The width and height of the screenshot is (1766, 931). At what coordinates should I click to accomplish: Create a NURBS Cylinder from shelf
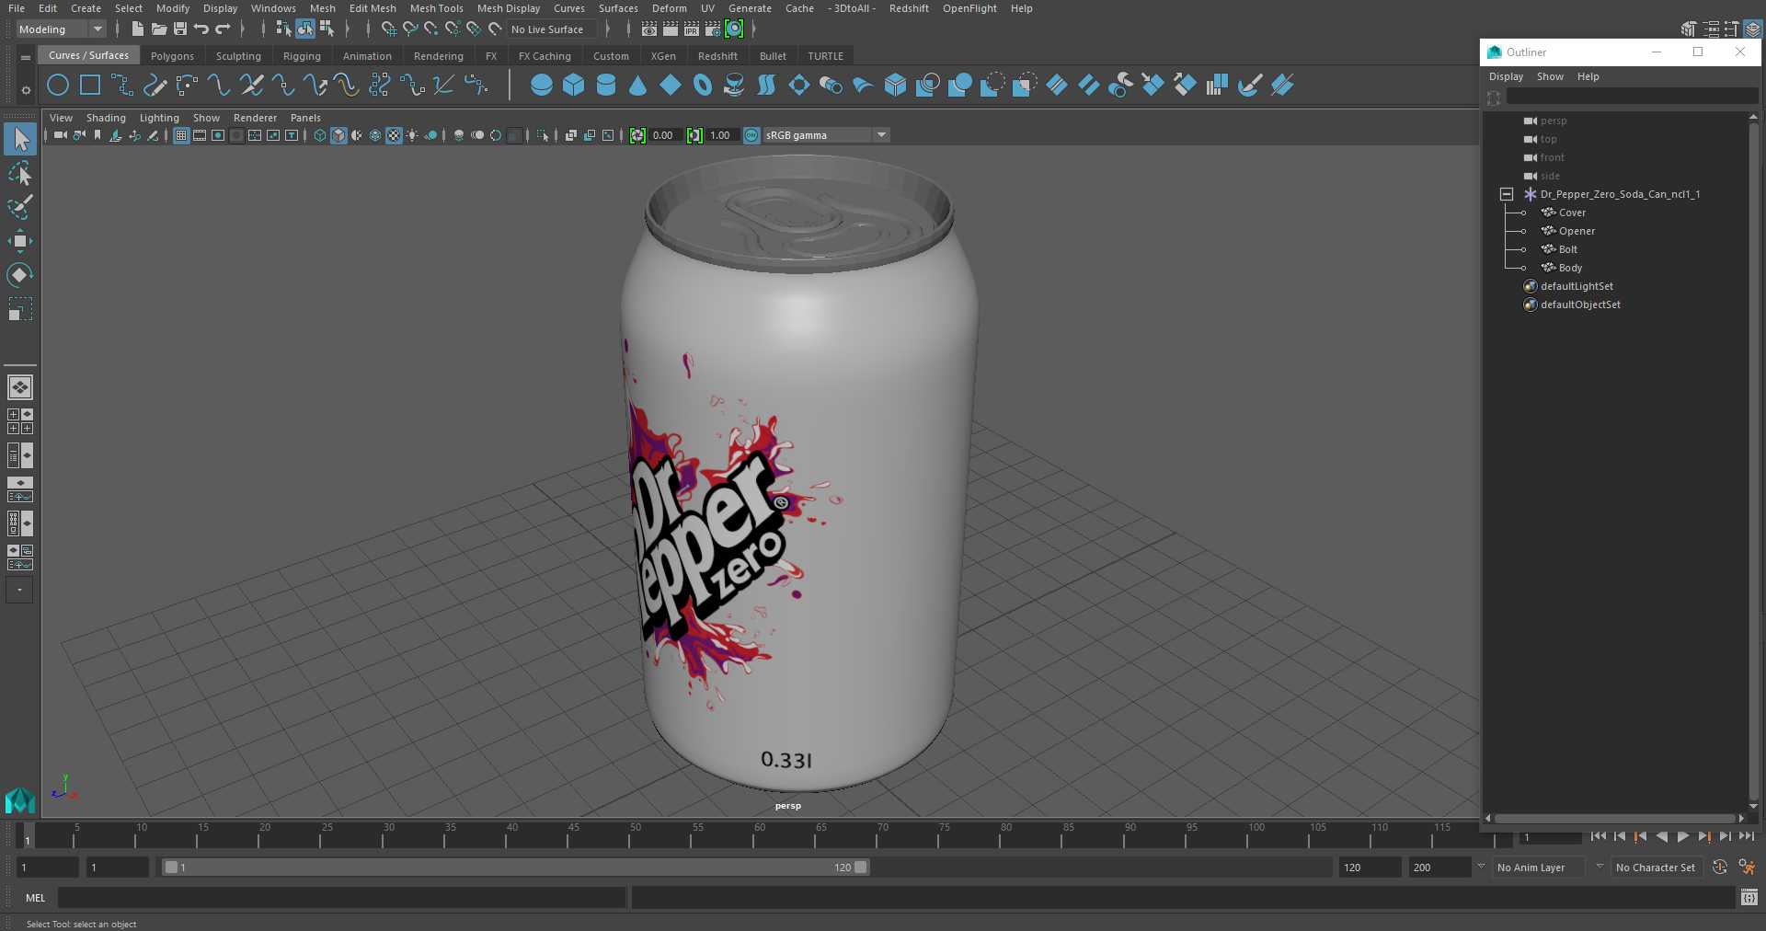point(606,86)
